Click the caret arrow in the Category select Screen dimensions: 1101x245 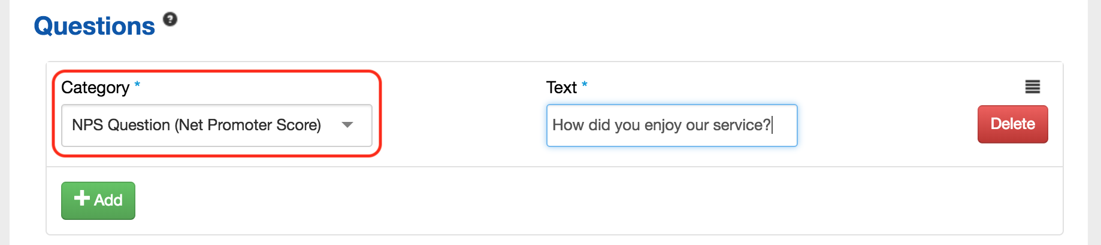[347, 125]
